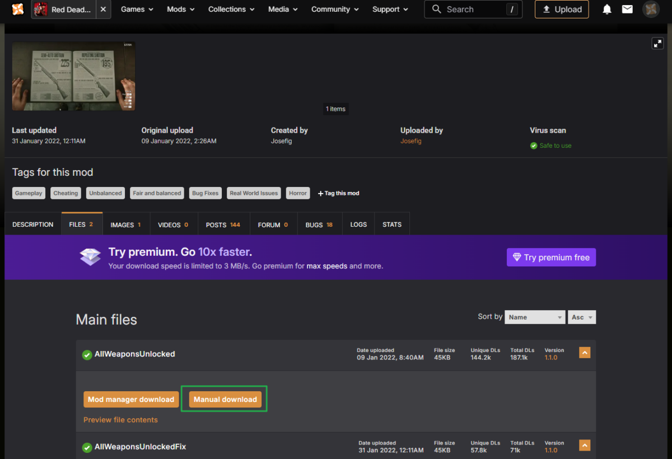This screenshot has height=459, width=672.
Task: Open the shotgun catalogue thumbnail image
Action: coord(73,76)
